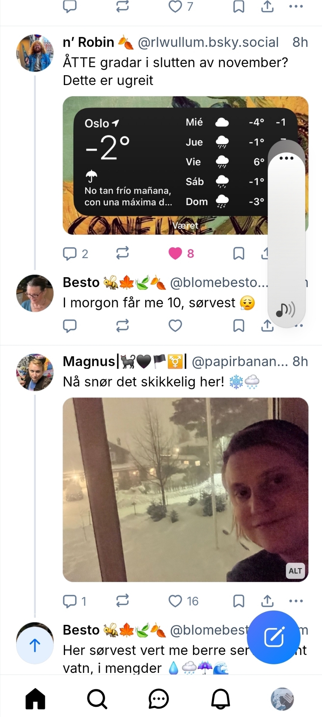This screenshot has height=717, width=322.
Task: Open the Search tab
Action: point(97,699)
